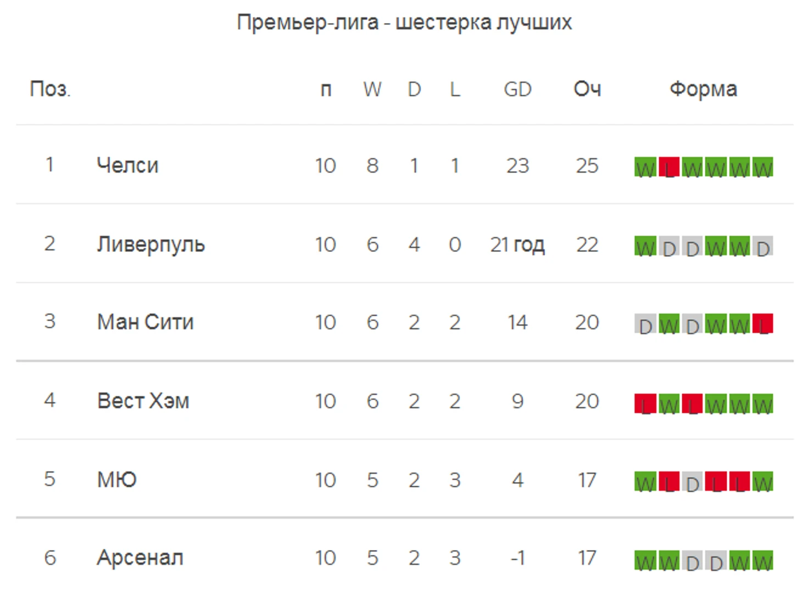The height and width of the screenshot is (595, 802).
Task: Open the Ливерпуль team link
Action: [x=151, y=244]
